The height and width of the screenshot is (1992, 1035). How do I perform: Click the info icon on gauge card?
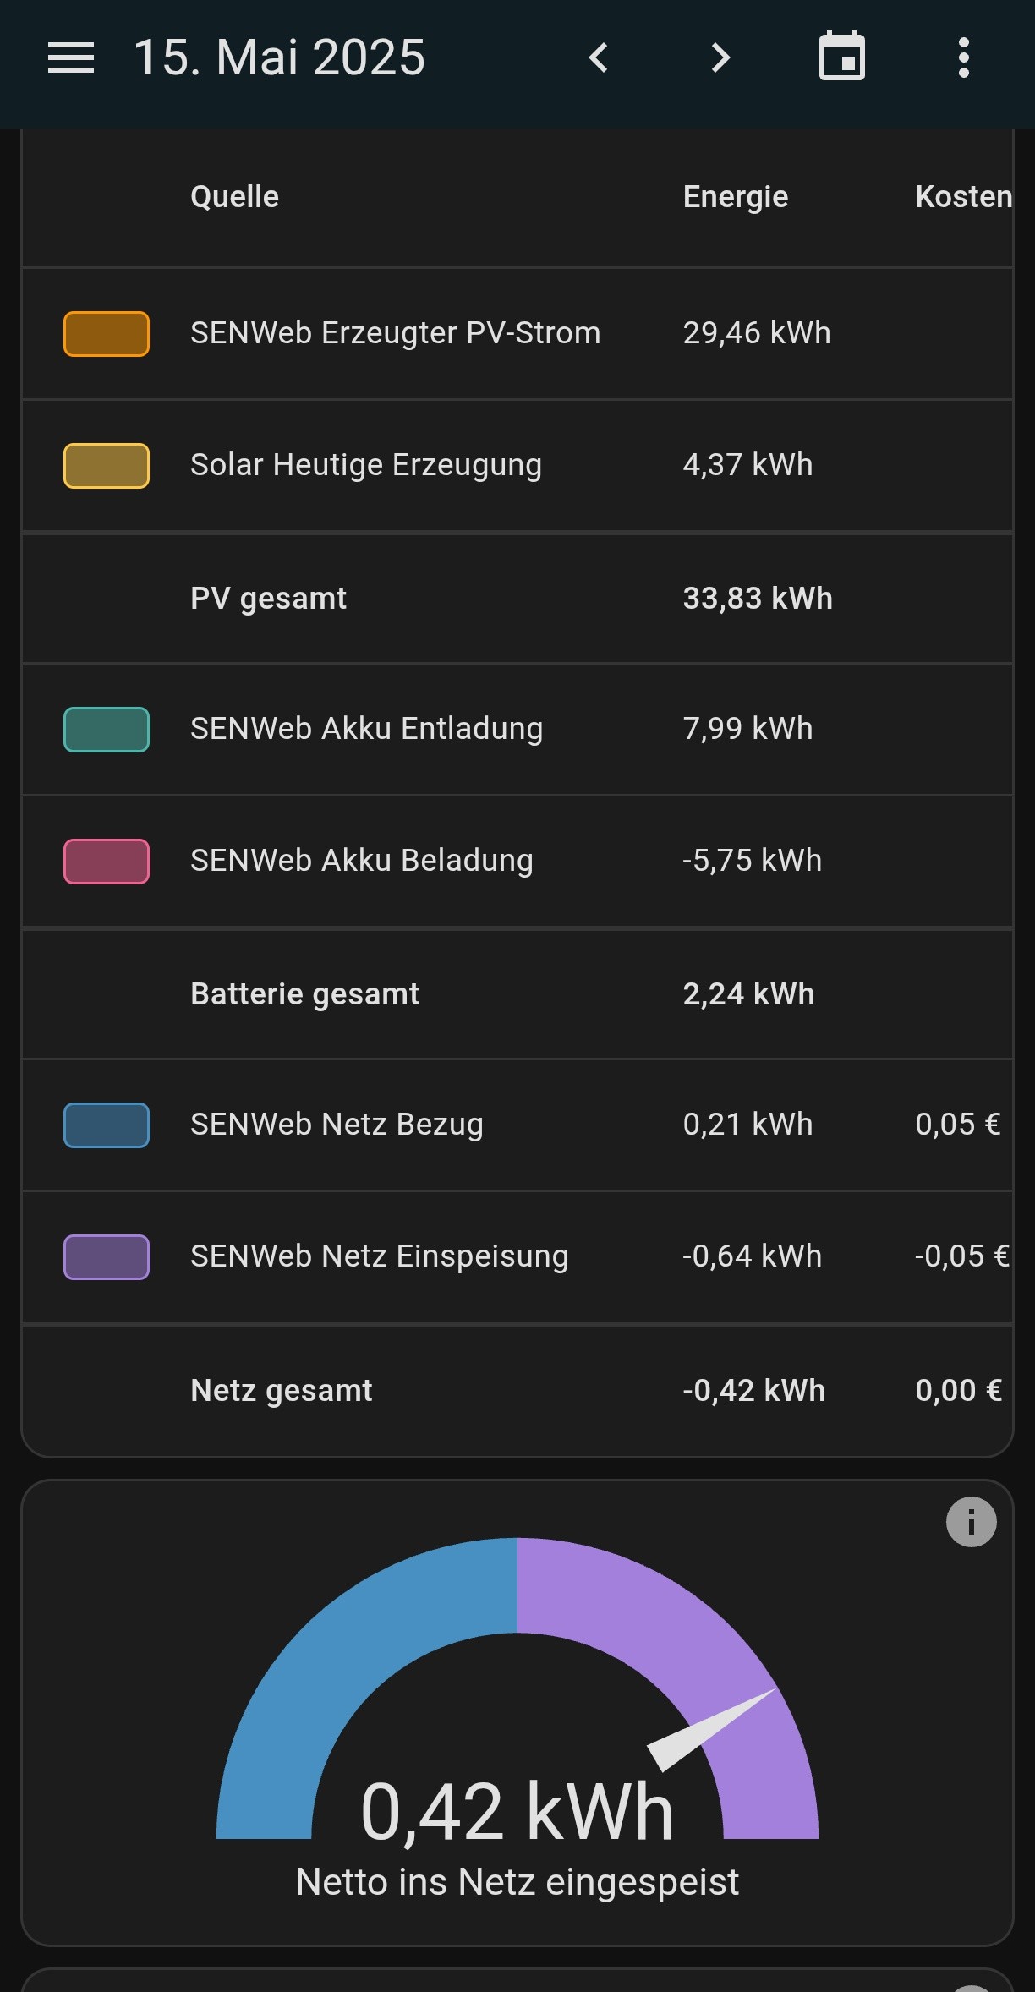tap(971, 1522)
